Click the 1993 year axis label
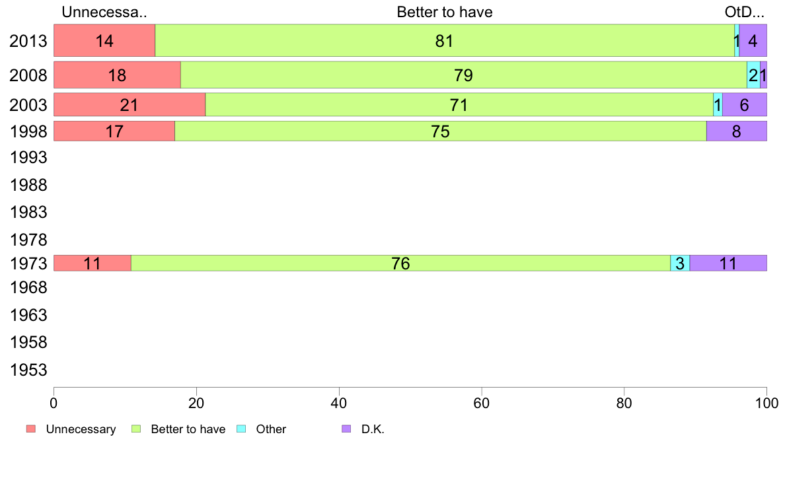785x486 pixels. (x=28, y=158)
